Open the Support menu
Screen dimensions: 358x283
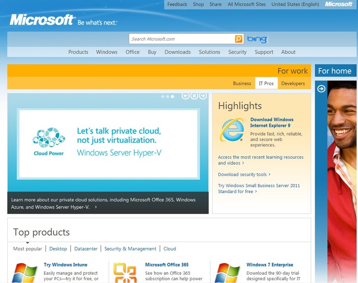click(264, 52)
